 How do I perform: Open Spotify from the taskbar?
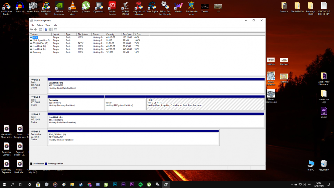[x=140, y=184]
